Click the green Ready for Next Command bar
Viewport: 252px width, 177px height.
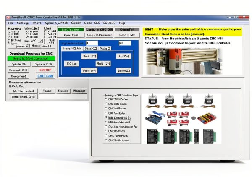31,58
